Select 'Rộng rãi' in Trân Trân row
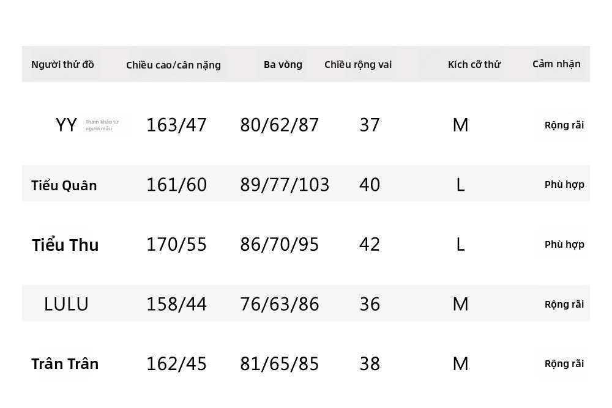 point(564,364)
